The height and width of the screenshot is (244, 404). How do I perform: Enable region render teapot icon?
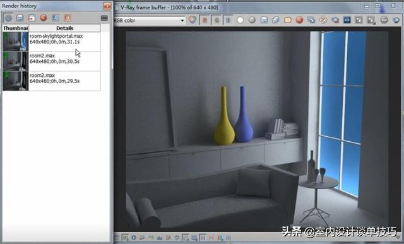pos(335,20)
